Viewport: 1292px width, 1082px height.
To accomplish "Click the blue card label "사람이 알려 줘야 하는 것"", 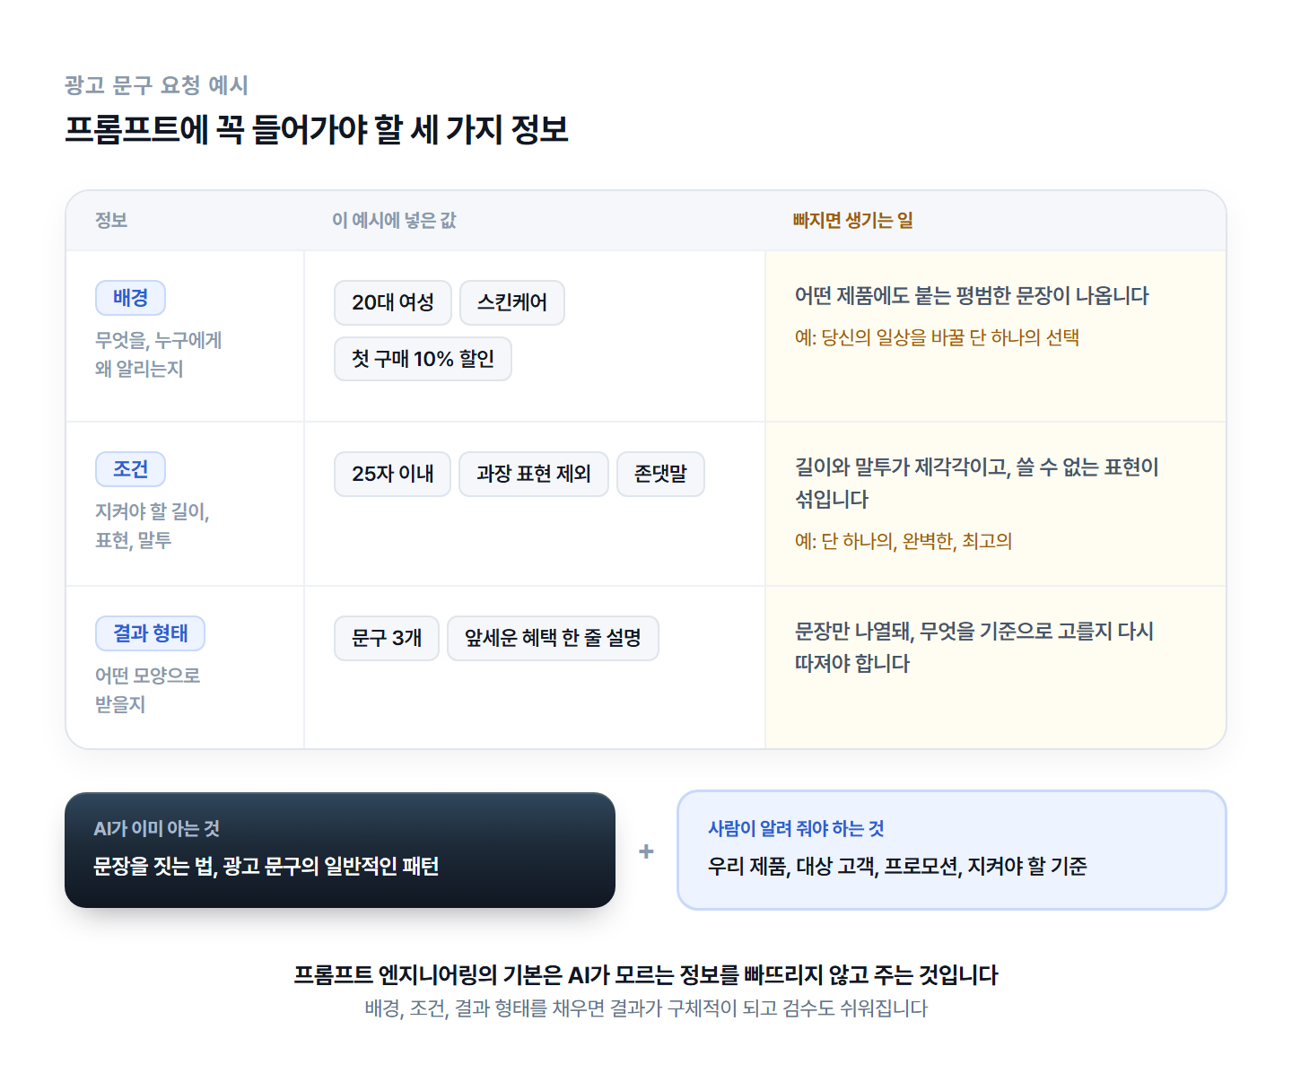I will (x=796, y=828).
